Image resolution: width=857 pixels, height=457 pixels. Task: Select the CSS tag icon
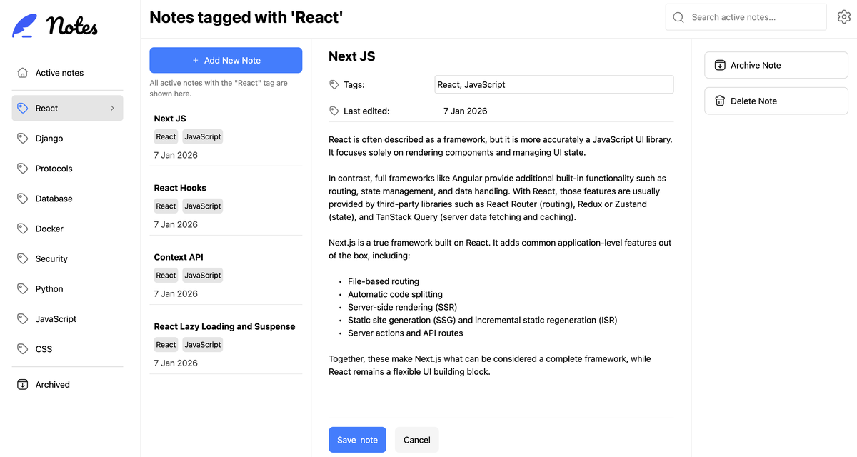[x=22, y=348]
